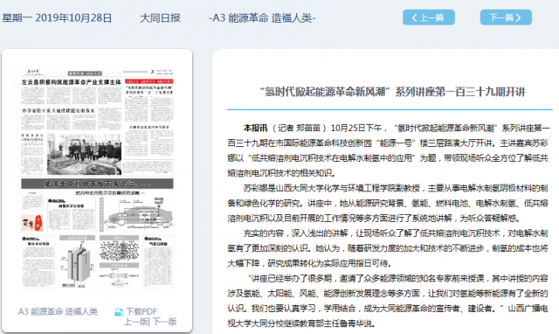This screenshot has width=559, height=334.
Task: Click the 左云县积极构筑能源革命产业支撑主体 headline in page thumbnail
Action: tap(72, 82)
